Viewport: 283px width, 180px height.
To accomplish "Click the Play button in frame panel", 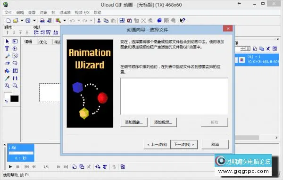I will tap(10, 167).
